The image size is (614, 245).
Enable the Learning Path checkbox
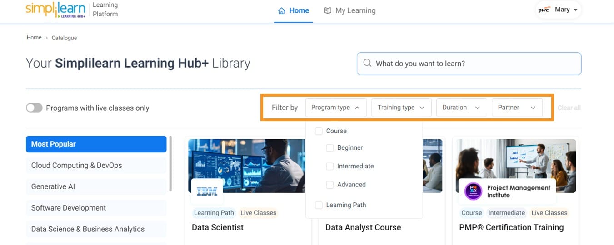pos(319,205)
